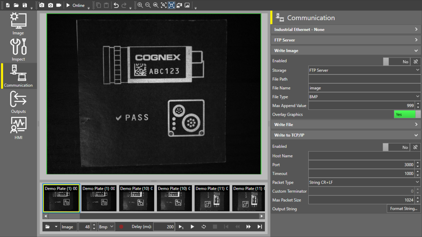Expand the Industrial Ethernet section header
The image size is (422, 237).
click(x=346, y=29)
